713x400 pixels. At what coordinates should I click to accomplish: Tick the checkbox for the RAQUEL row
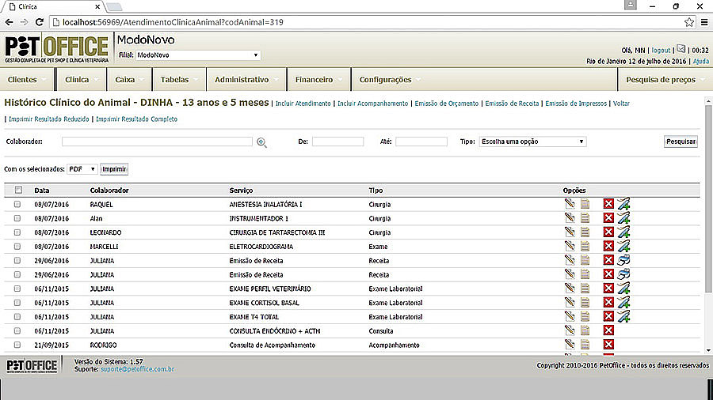point(17,204)
